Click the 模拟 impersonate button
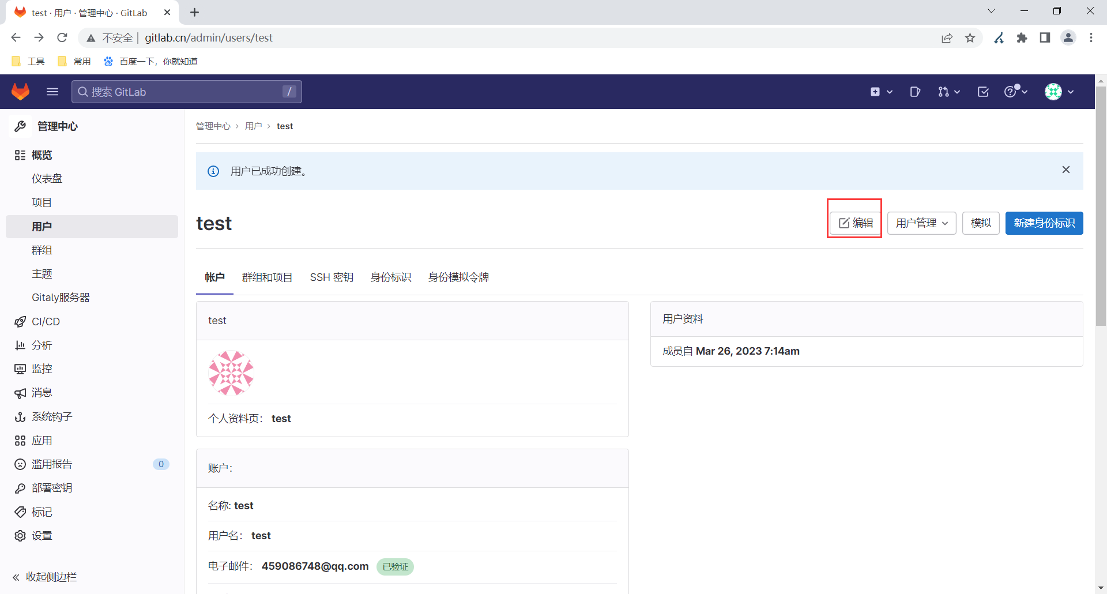 click(x=981, y=223)
